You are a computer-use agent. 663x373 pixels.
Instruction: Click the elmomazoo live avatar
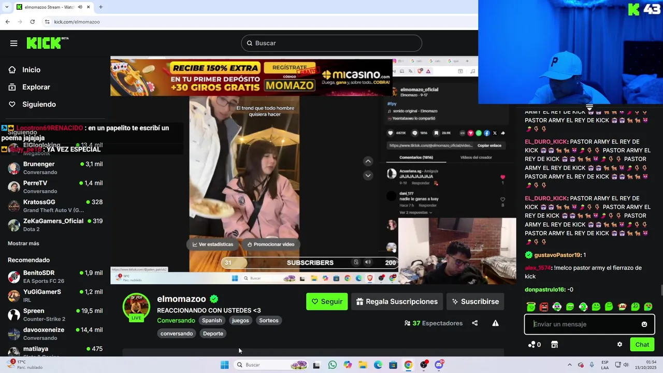[x=136, y=307]
